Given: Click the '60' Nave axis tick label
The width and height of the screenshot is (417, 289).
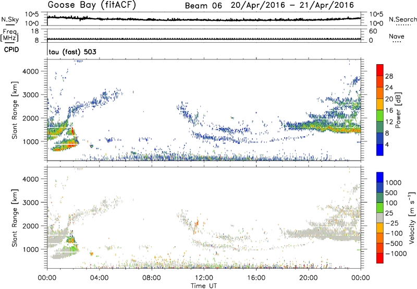Looking at the screenshot, I should 373,31.
